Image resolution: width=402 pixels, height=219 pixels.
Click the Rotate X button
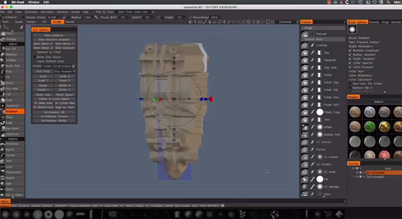coord(65,85)
